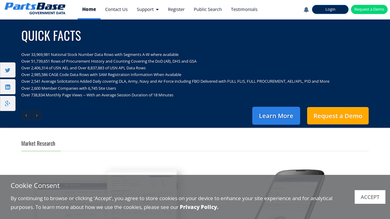Click green Request a Demo header button

pos(369,9)
